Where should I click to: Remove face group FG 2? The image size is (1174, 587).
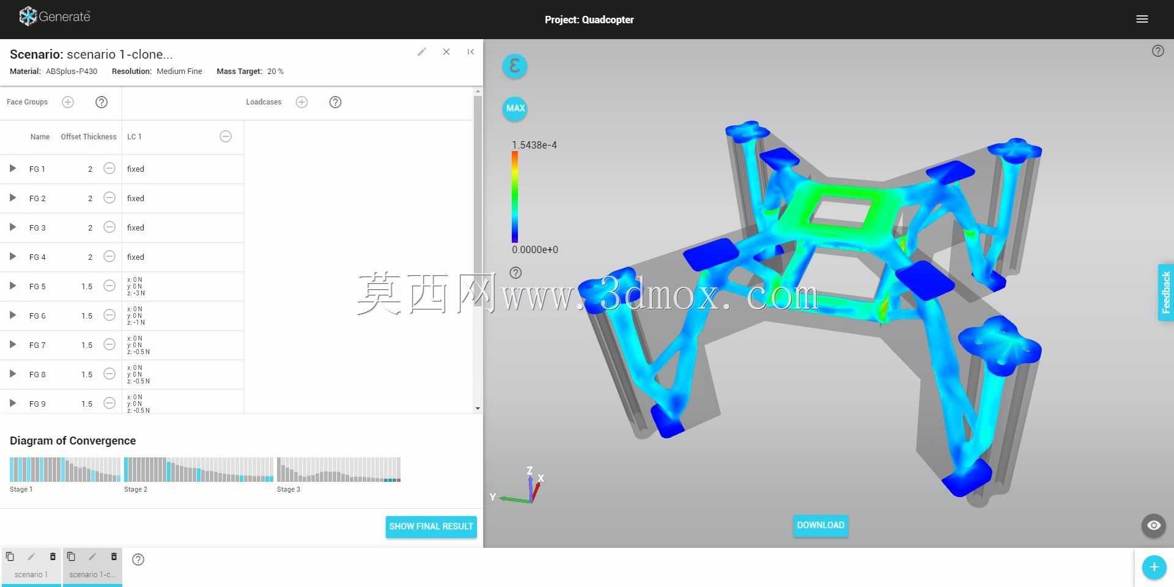109,198
